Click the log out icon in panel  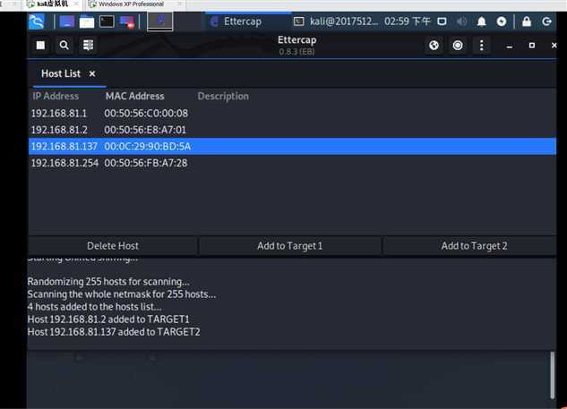[546, 21]
